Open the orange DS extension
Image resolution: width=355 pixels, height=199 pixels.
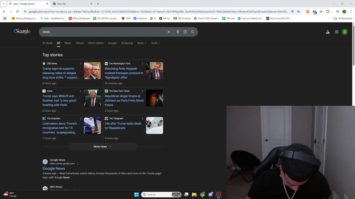(308, 12)
